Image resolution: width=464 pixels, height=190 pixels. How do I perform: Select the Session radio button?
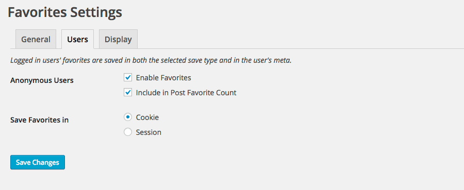click(x=128, y=132)
